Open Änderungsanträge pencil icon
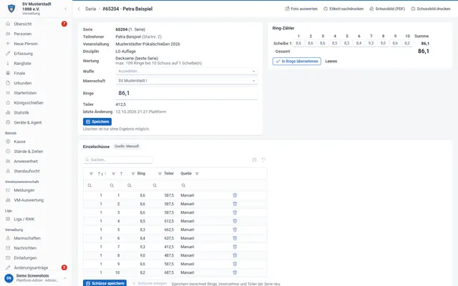This screenshot has height=286, width=458. coord(8,267)
